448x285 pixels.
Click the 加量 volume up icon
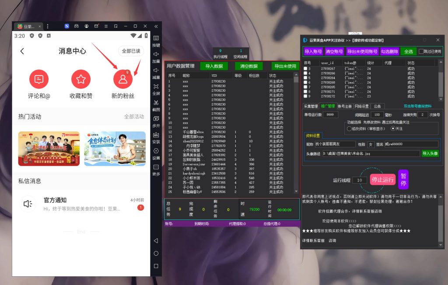pos(156,54)
